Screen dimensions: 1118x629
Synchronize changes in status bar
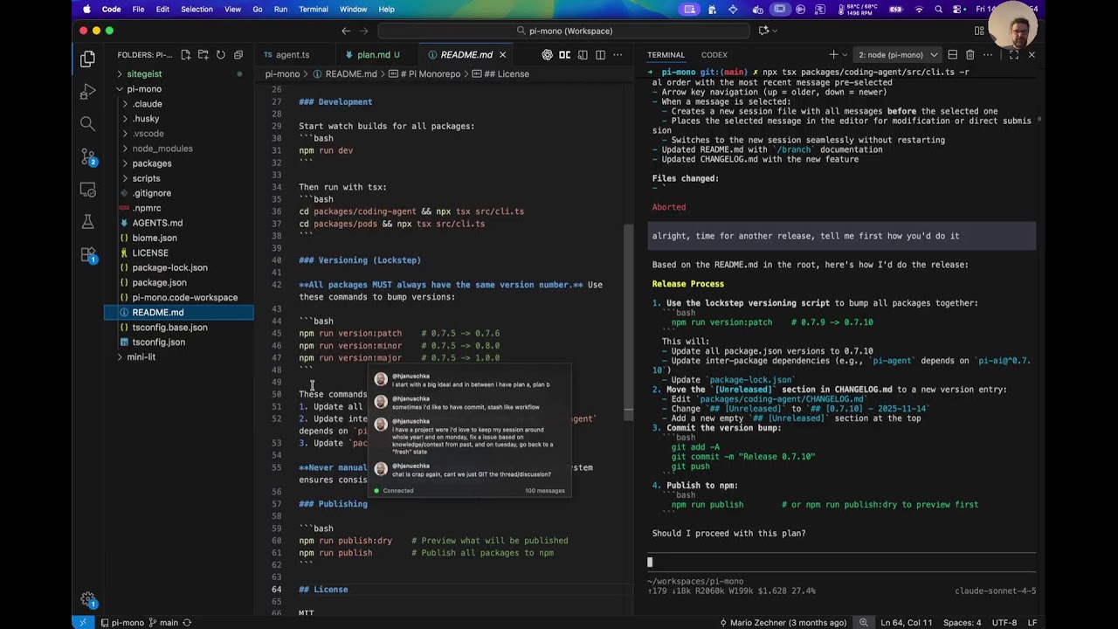tap(187, 623)
